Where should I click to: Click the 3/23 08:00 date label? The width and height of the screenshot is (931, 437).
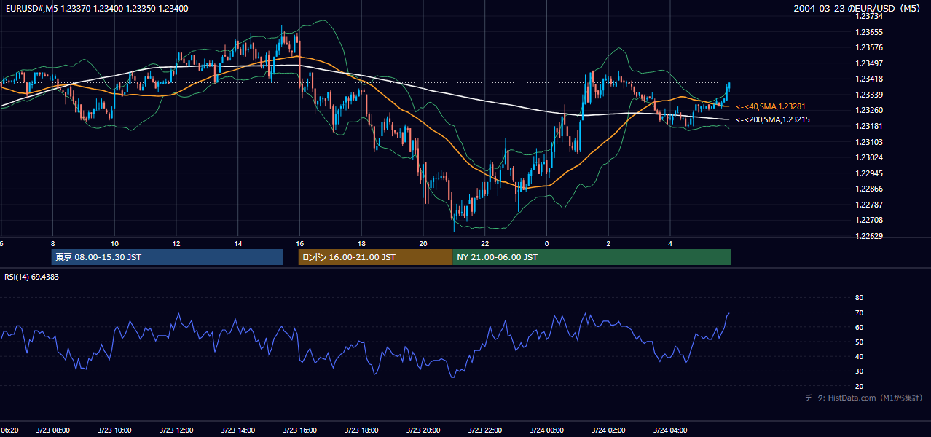(52, 430)
